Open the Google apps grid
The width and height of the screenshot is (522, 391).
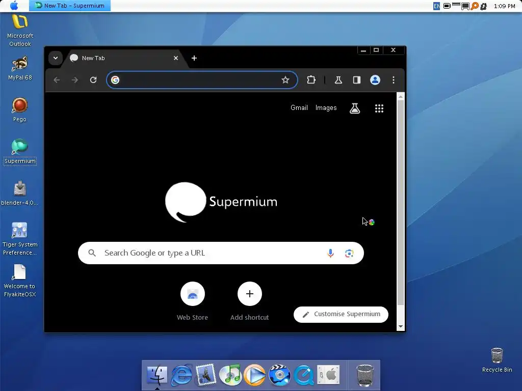pyautogui.click(x=379, y=108)
